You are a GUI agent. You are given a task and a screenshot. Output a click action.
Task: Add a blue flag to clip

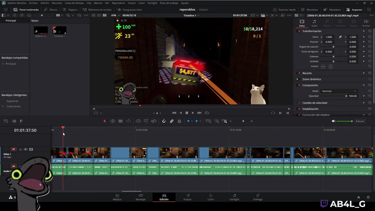tap(188, 121)
